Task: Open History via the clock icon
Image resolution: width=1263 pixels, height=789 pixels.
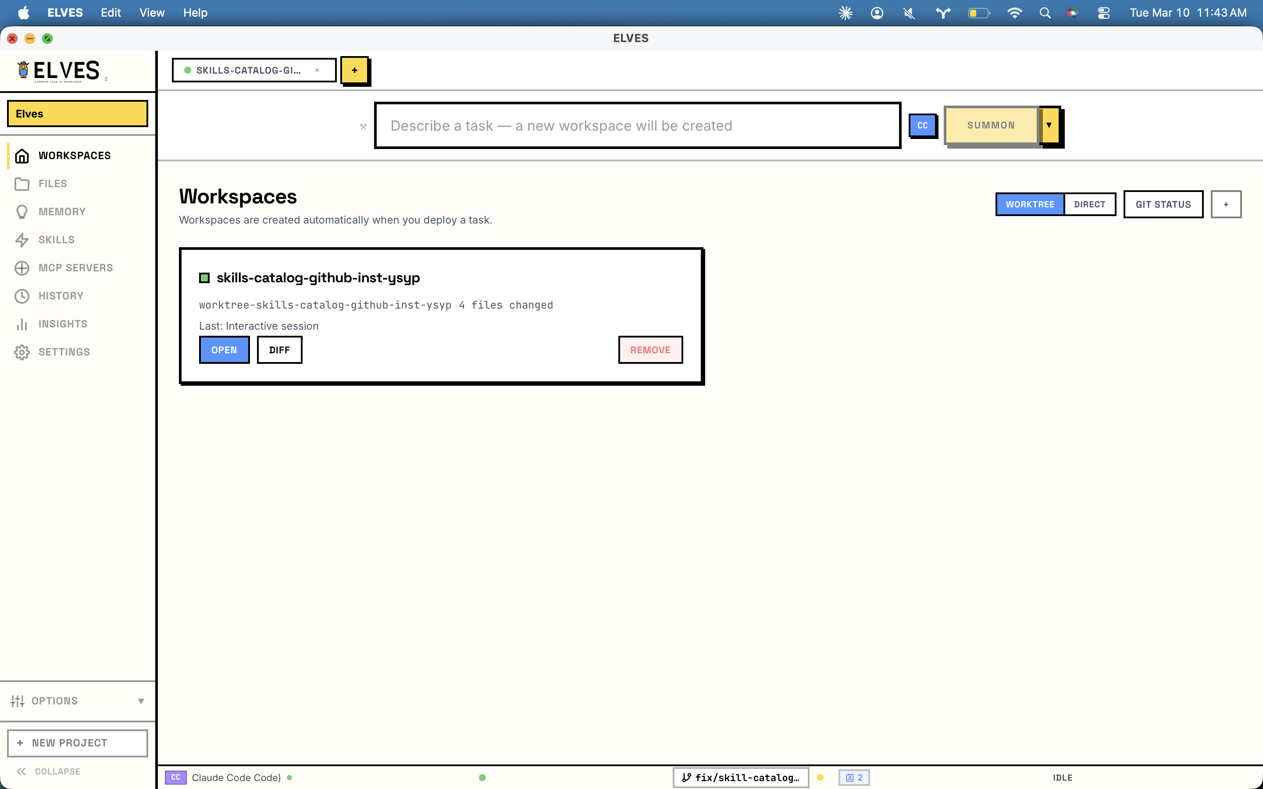Action: coord(21,296)
